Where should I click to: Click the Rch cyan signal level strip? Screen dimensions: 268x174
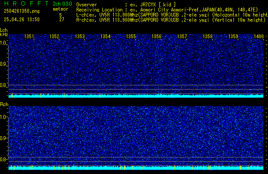pos(136,168)
